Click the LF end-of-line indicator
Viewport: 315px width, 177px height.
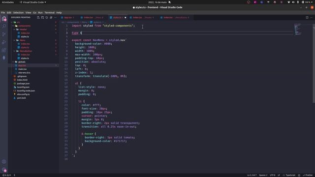[x=279, y=175]
